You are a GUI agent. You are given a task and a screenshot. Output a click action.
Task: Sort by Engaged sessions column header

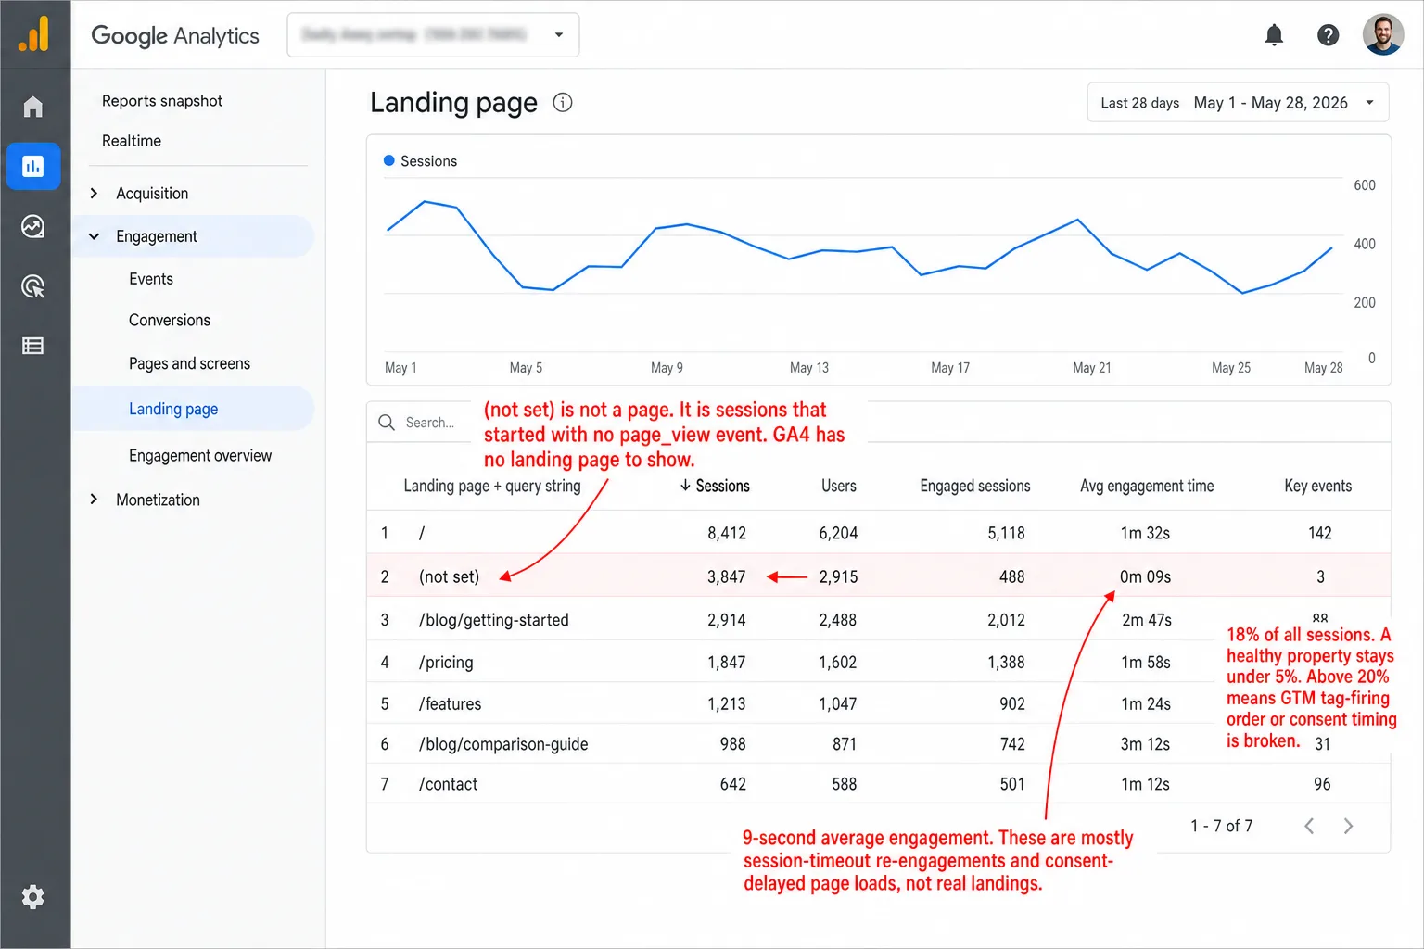(x=975, y=486)
